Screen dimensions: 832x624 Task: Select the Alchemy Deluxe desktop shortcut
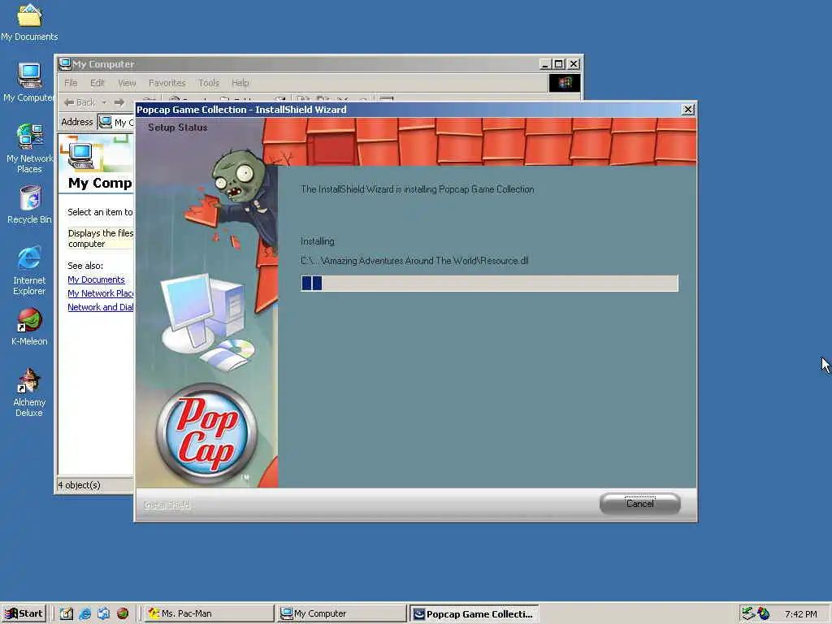click(29, 392)
